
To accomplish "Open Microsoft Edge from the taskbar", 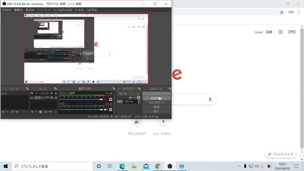I will pyautogui.click(x=122, y=166).
